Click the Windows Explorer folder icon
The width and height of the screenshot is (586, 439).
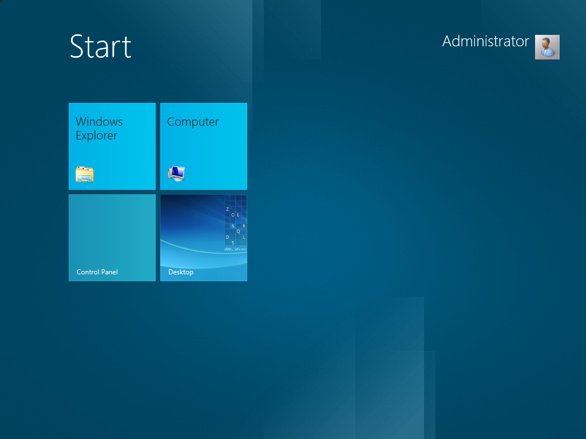85,174
